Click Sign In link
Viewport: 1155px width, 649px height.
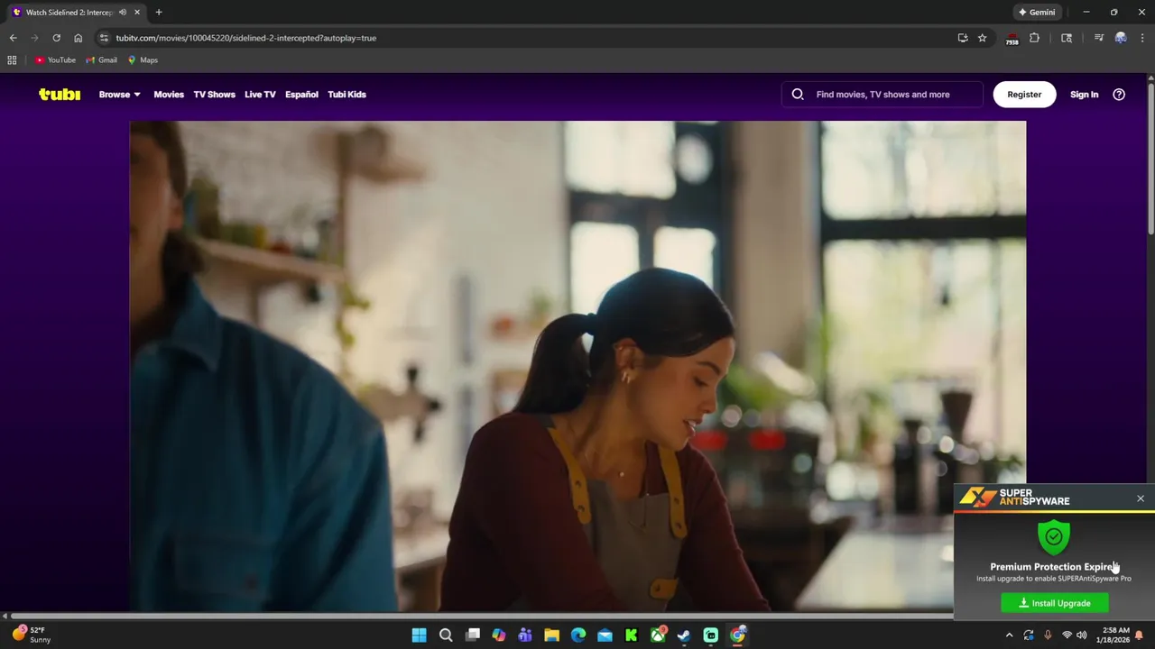pos(1084,94)
